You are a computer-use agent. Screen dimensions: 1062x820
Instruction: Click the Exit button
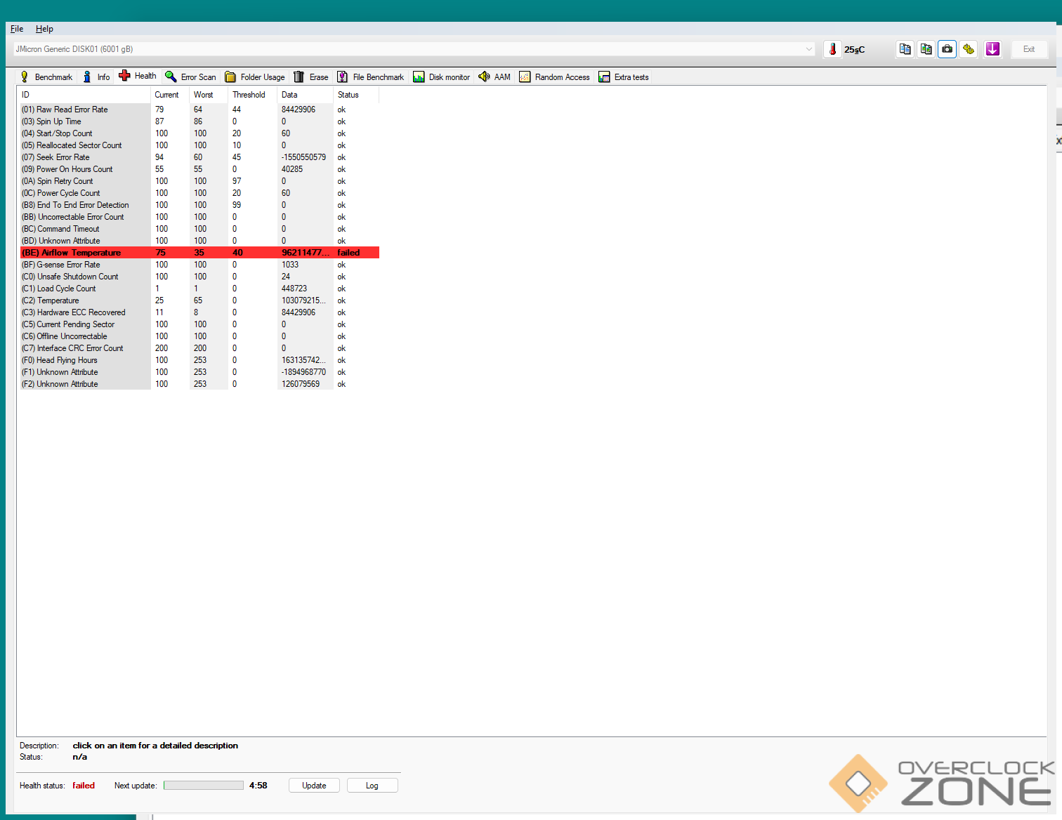1029,49
